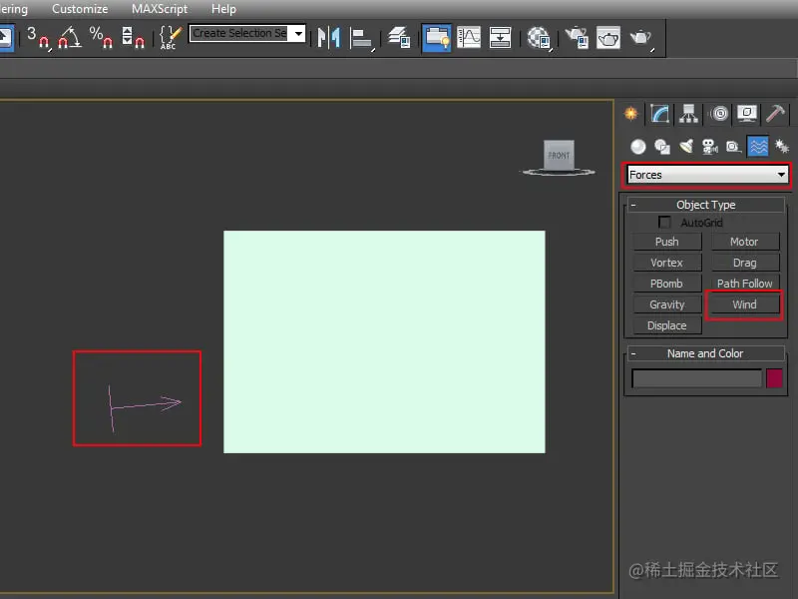Select the Lights category icon
The width and height of the screenshot is (798, 599).
point(686,147)
